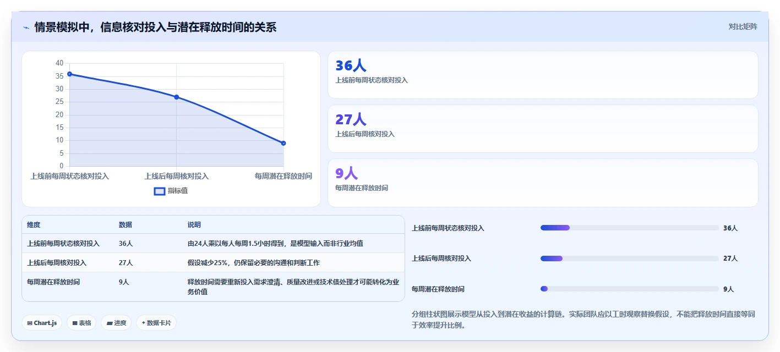Click the y-axis tick label 20
The image size is (780, 352).
[59, 114]
